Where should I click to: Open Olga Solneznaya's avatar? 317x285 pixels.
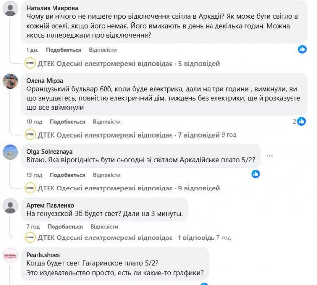[10, 152]
